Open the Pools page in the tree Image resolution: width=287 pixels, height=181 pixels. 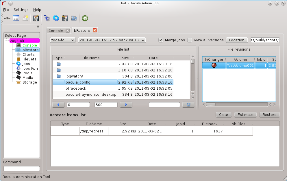27,73
